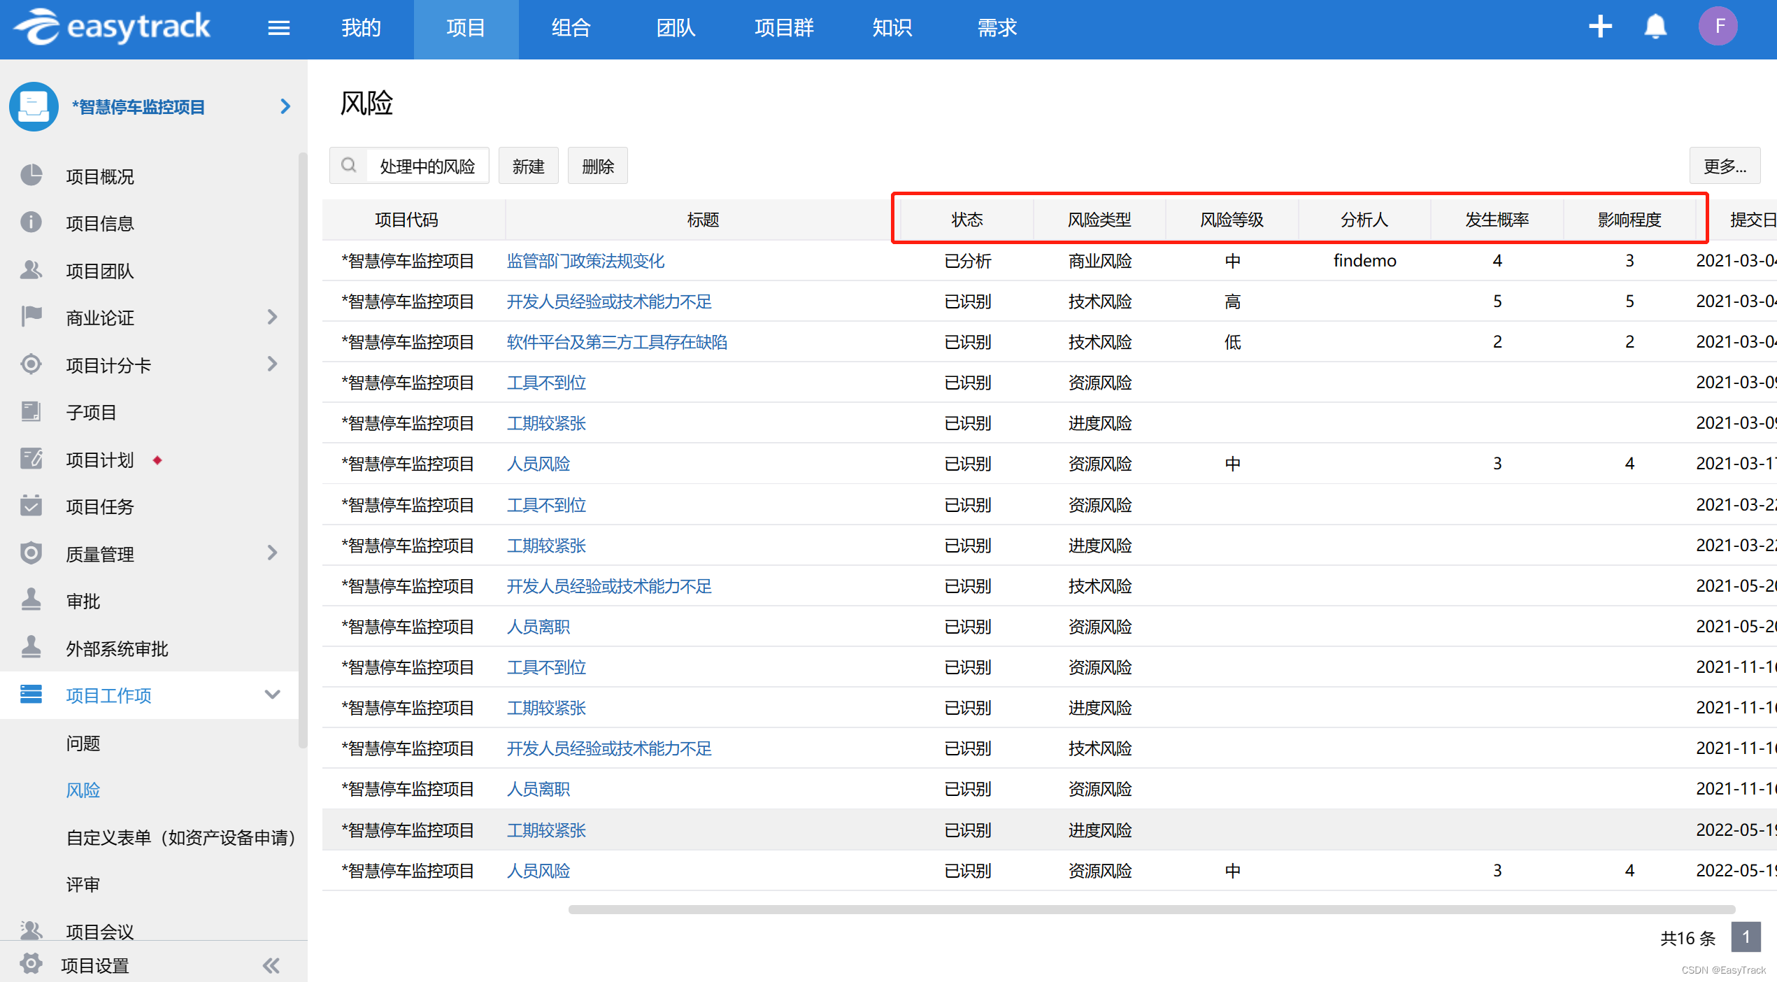This screenshot has height=982, width=1777.
Task: Click the hamburger menu icon
Action: click(x=278, y=28)
